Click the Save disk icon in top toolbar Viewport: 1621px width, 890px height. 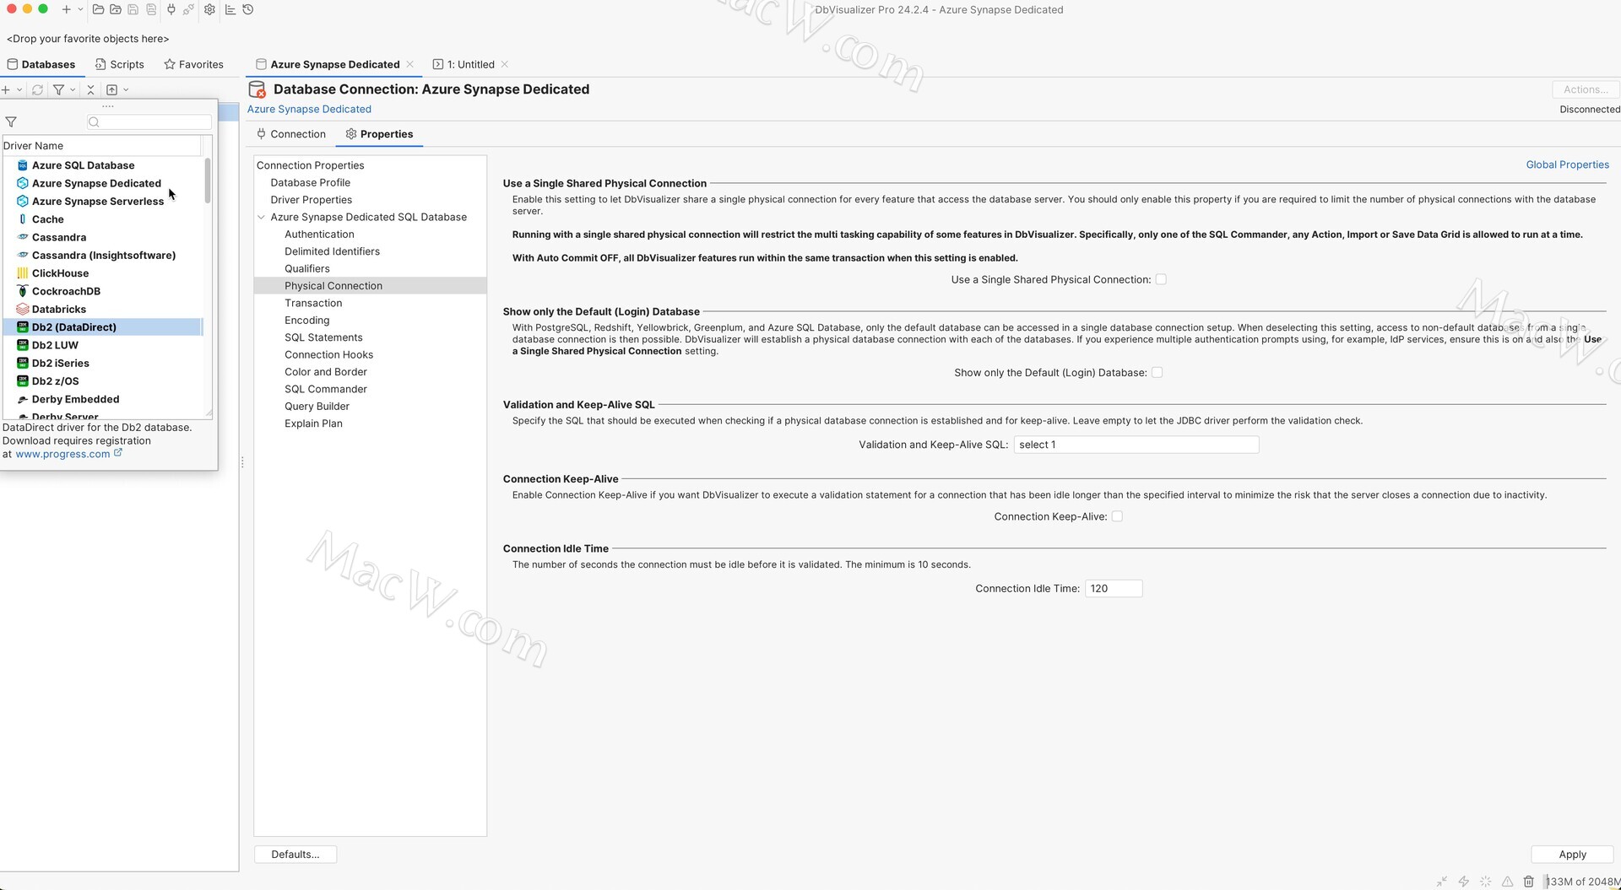[133, 9]
